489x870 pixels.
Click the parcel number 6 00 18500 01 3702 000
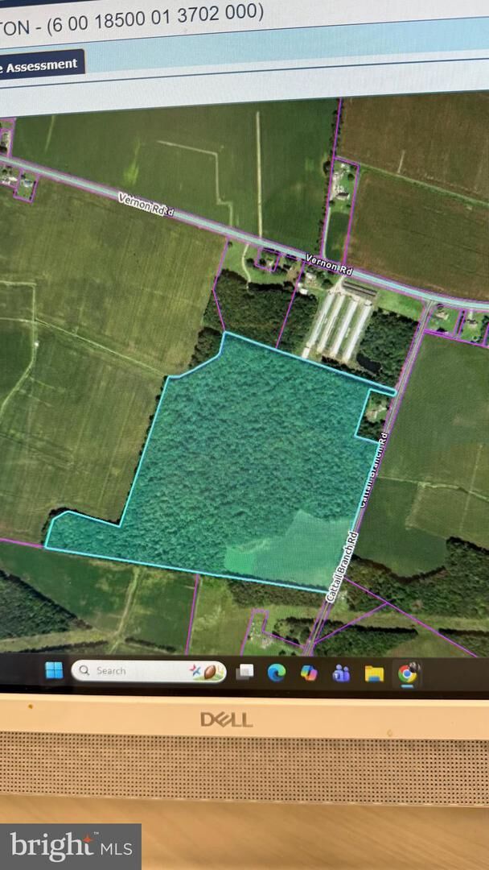click(155, 19)
